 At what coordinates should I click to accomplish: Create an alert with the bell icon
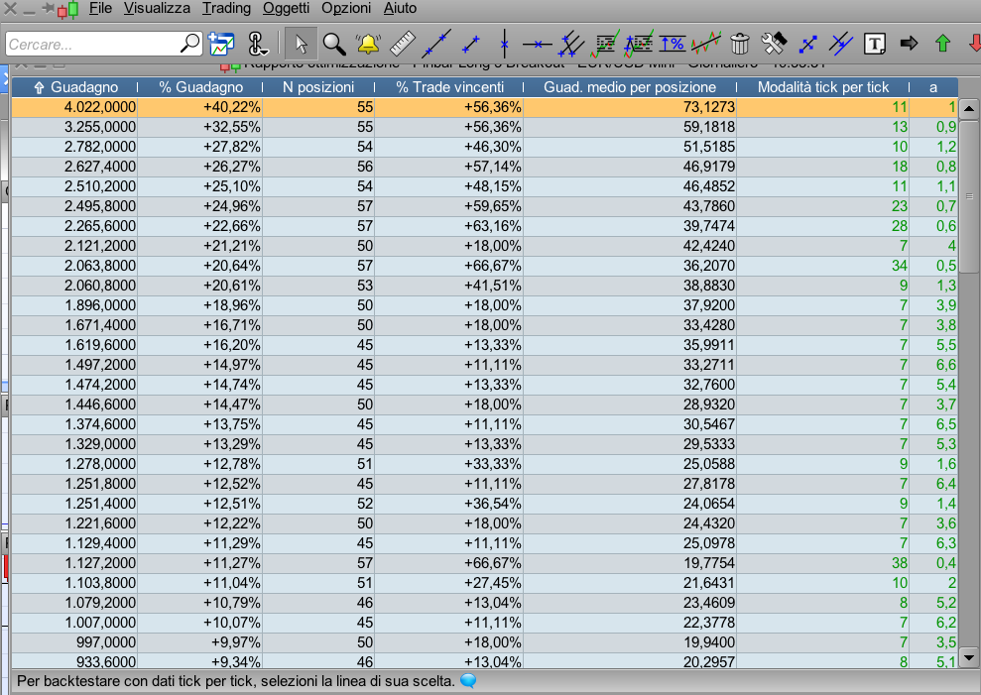pos(368,44)
